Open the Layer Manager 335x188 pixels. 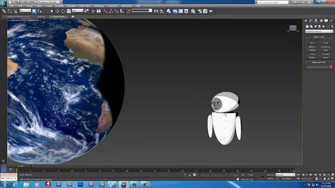[x=169, y=11]
